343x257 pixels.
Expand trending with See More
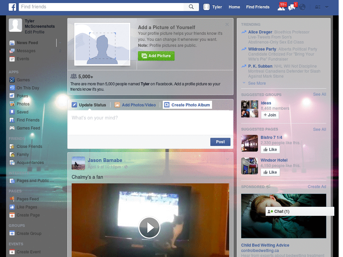[257, 83]
